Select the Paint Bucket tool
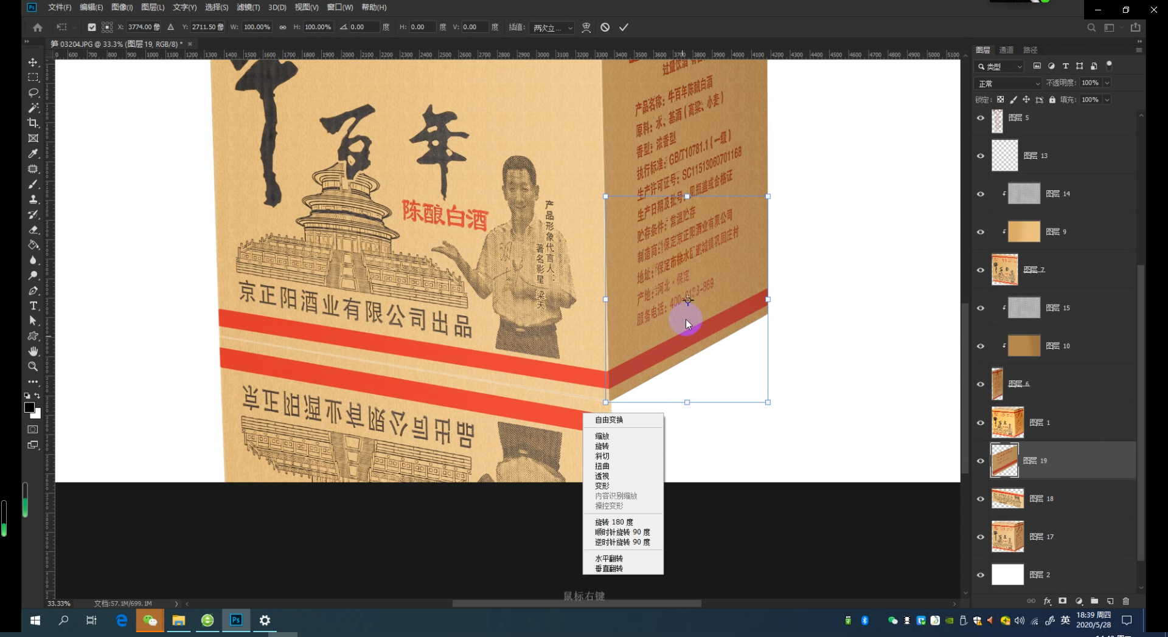This screenshot has width=1168, height=637. point(33,245)
